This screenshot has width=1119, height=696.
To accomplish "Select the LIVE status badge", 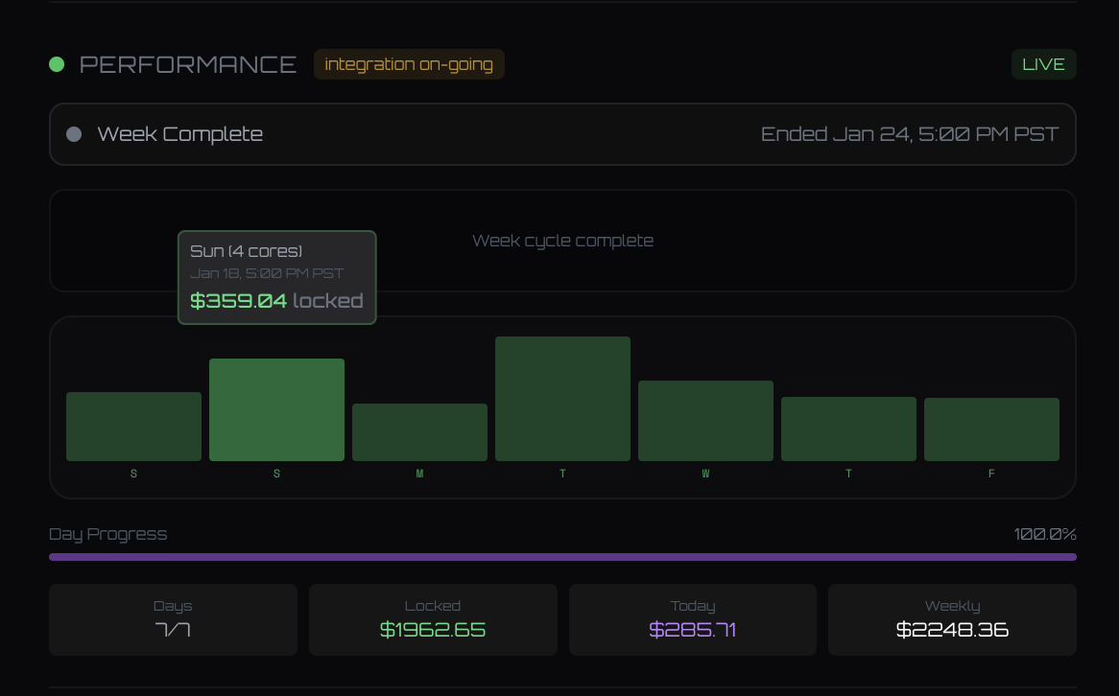I will [1043, 64].
